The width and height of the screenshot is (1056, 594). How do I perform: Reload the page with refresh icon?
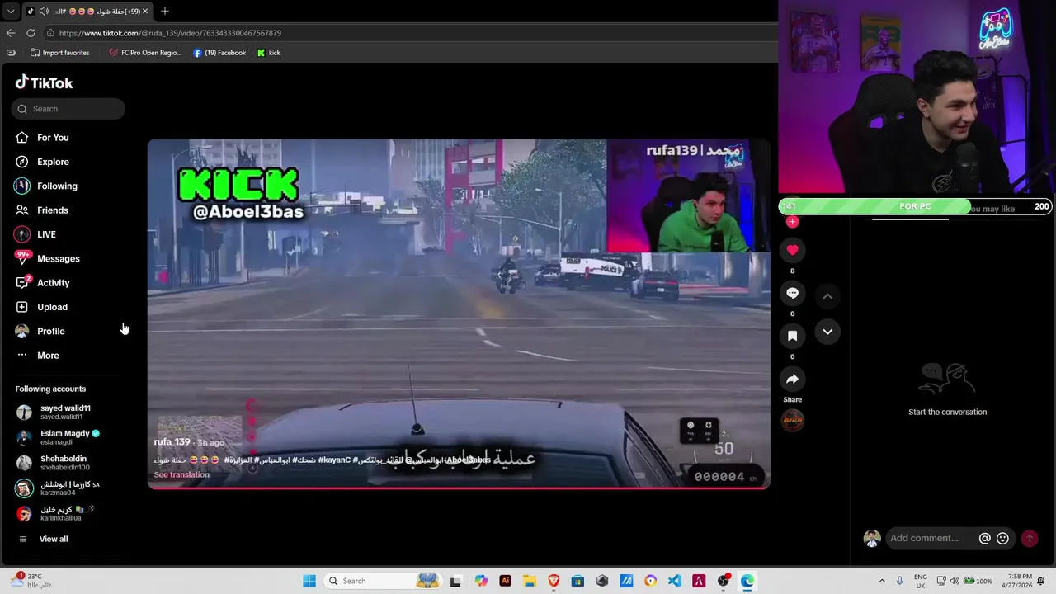point(31,33)
